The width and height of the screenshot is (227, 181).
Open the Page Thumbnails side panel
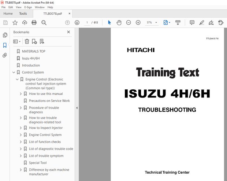point(5,35)
